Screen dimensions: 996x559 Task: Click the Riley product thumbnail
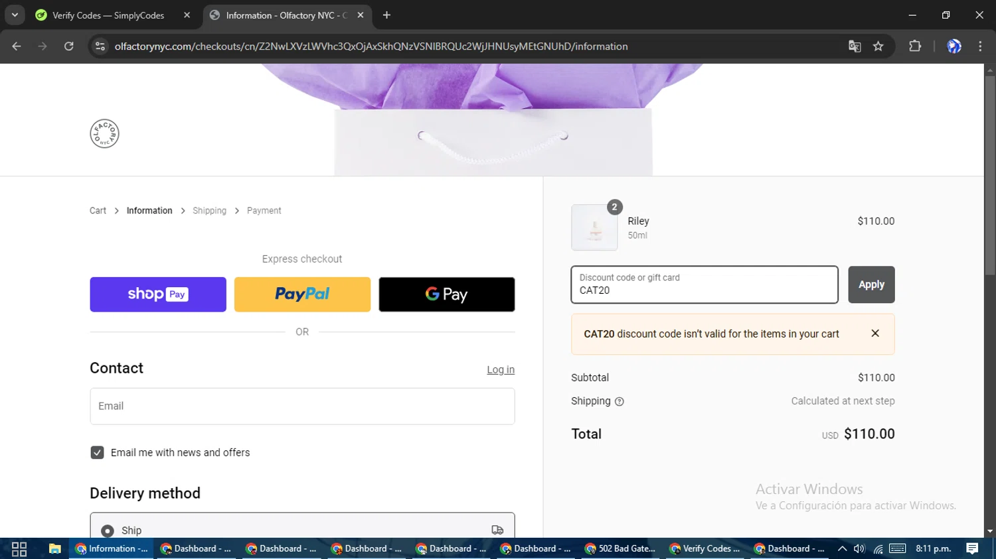(x=594, y=227)
